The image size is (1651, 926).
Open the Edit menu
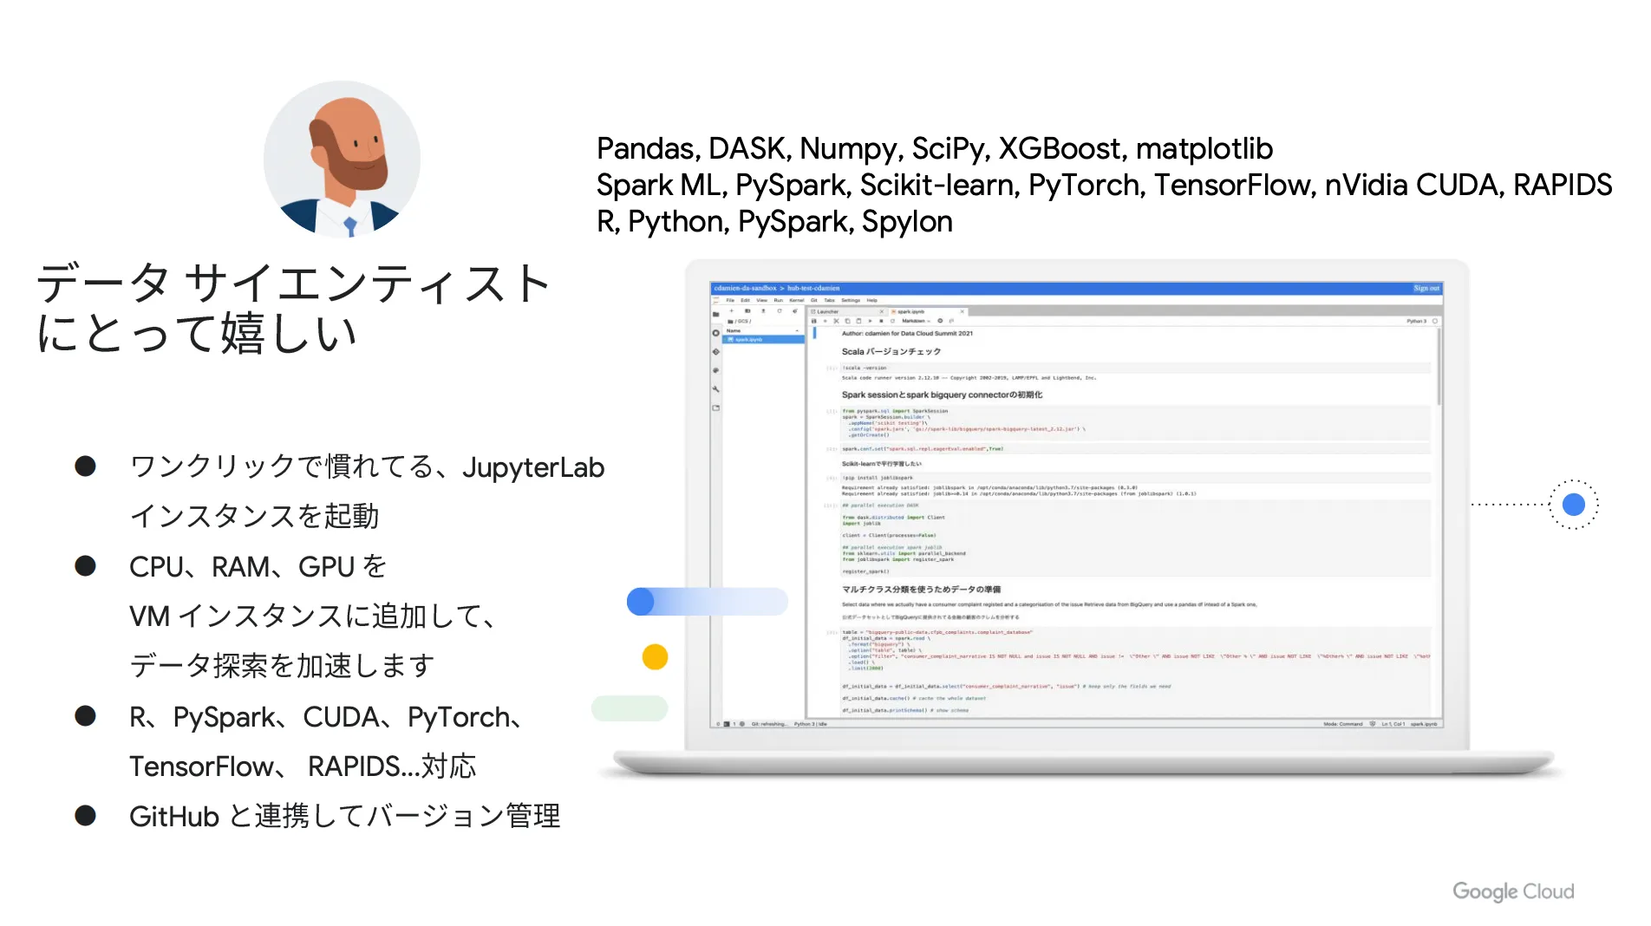(x=745, y=300)
